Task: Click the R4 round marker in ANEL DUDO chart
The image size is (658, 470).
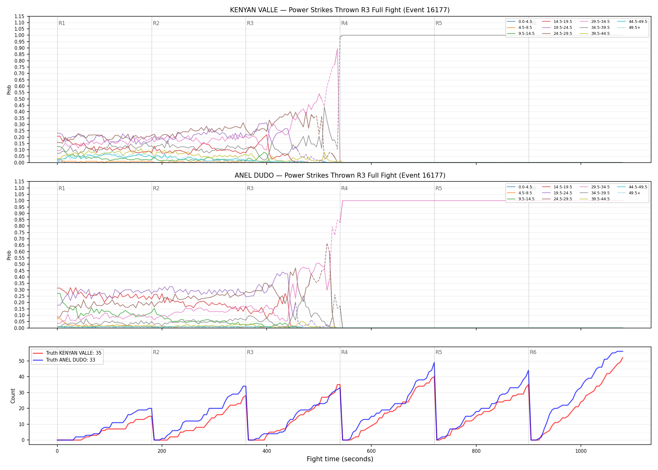Action: [x=344, y=188]
